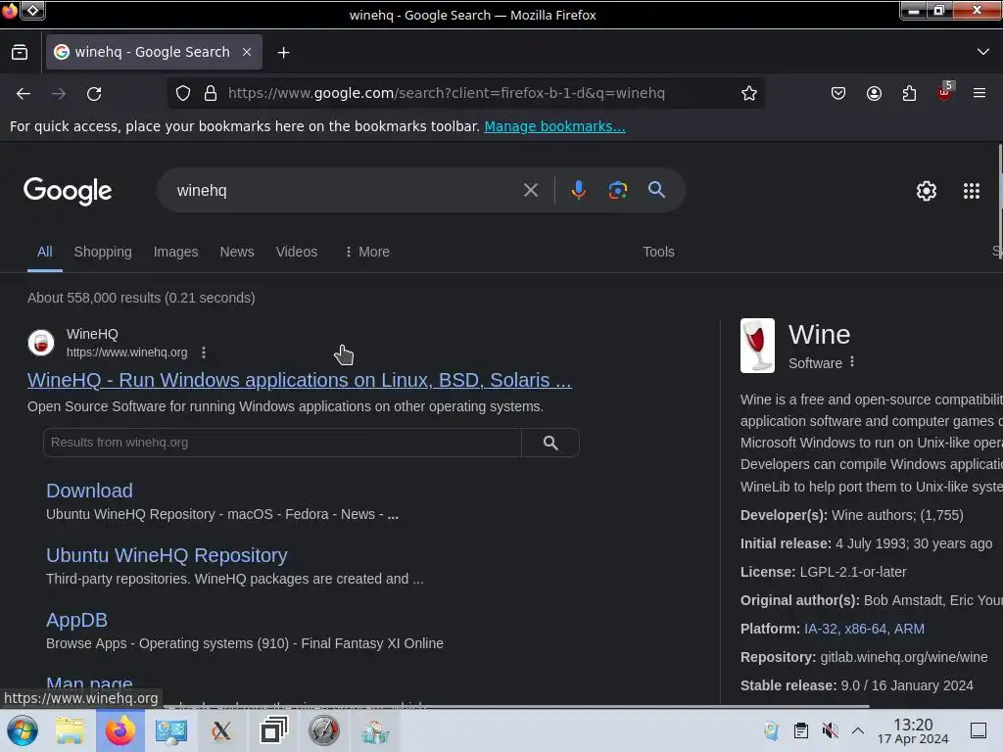View site security padlock info

[211, 93]
